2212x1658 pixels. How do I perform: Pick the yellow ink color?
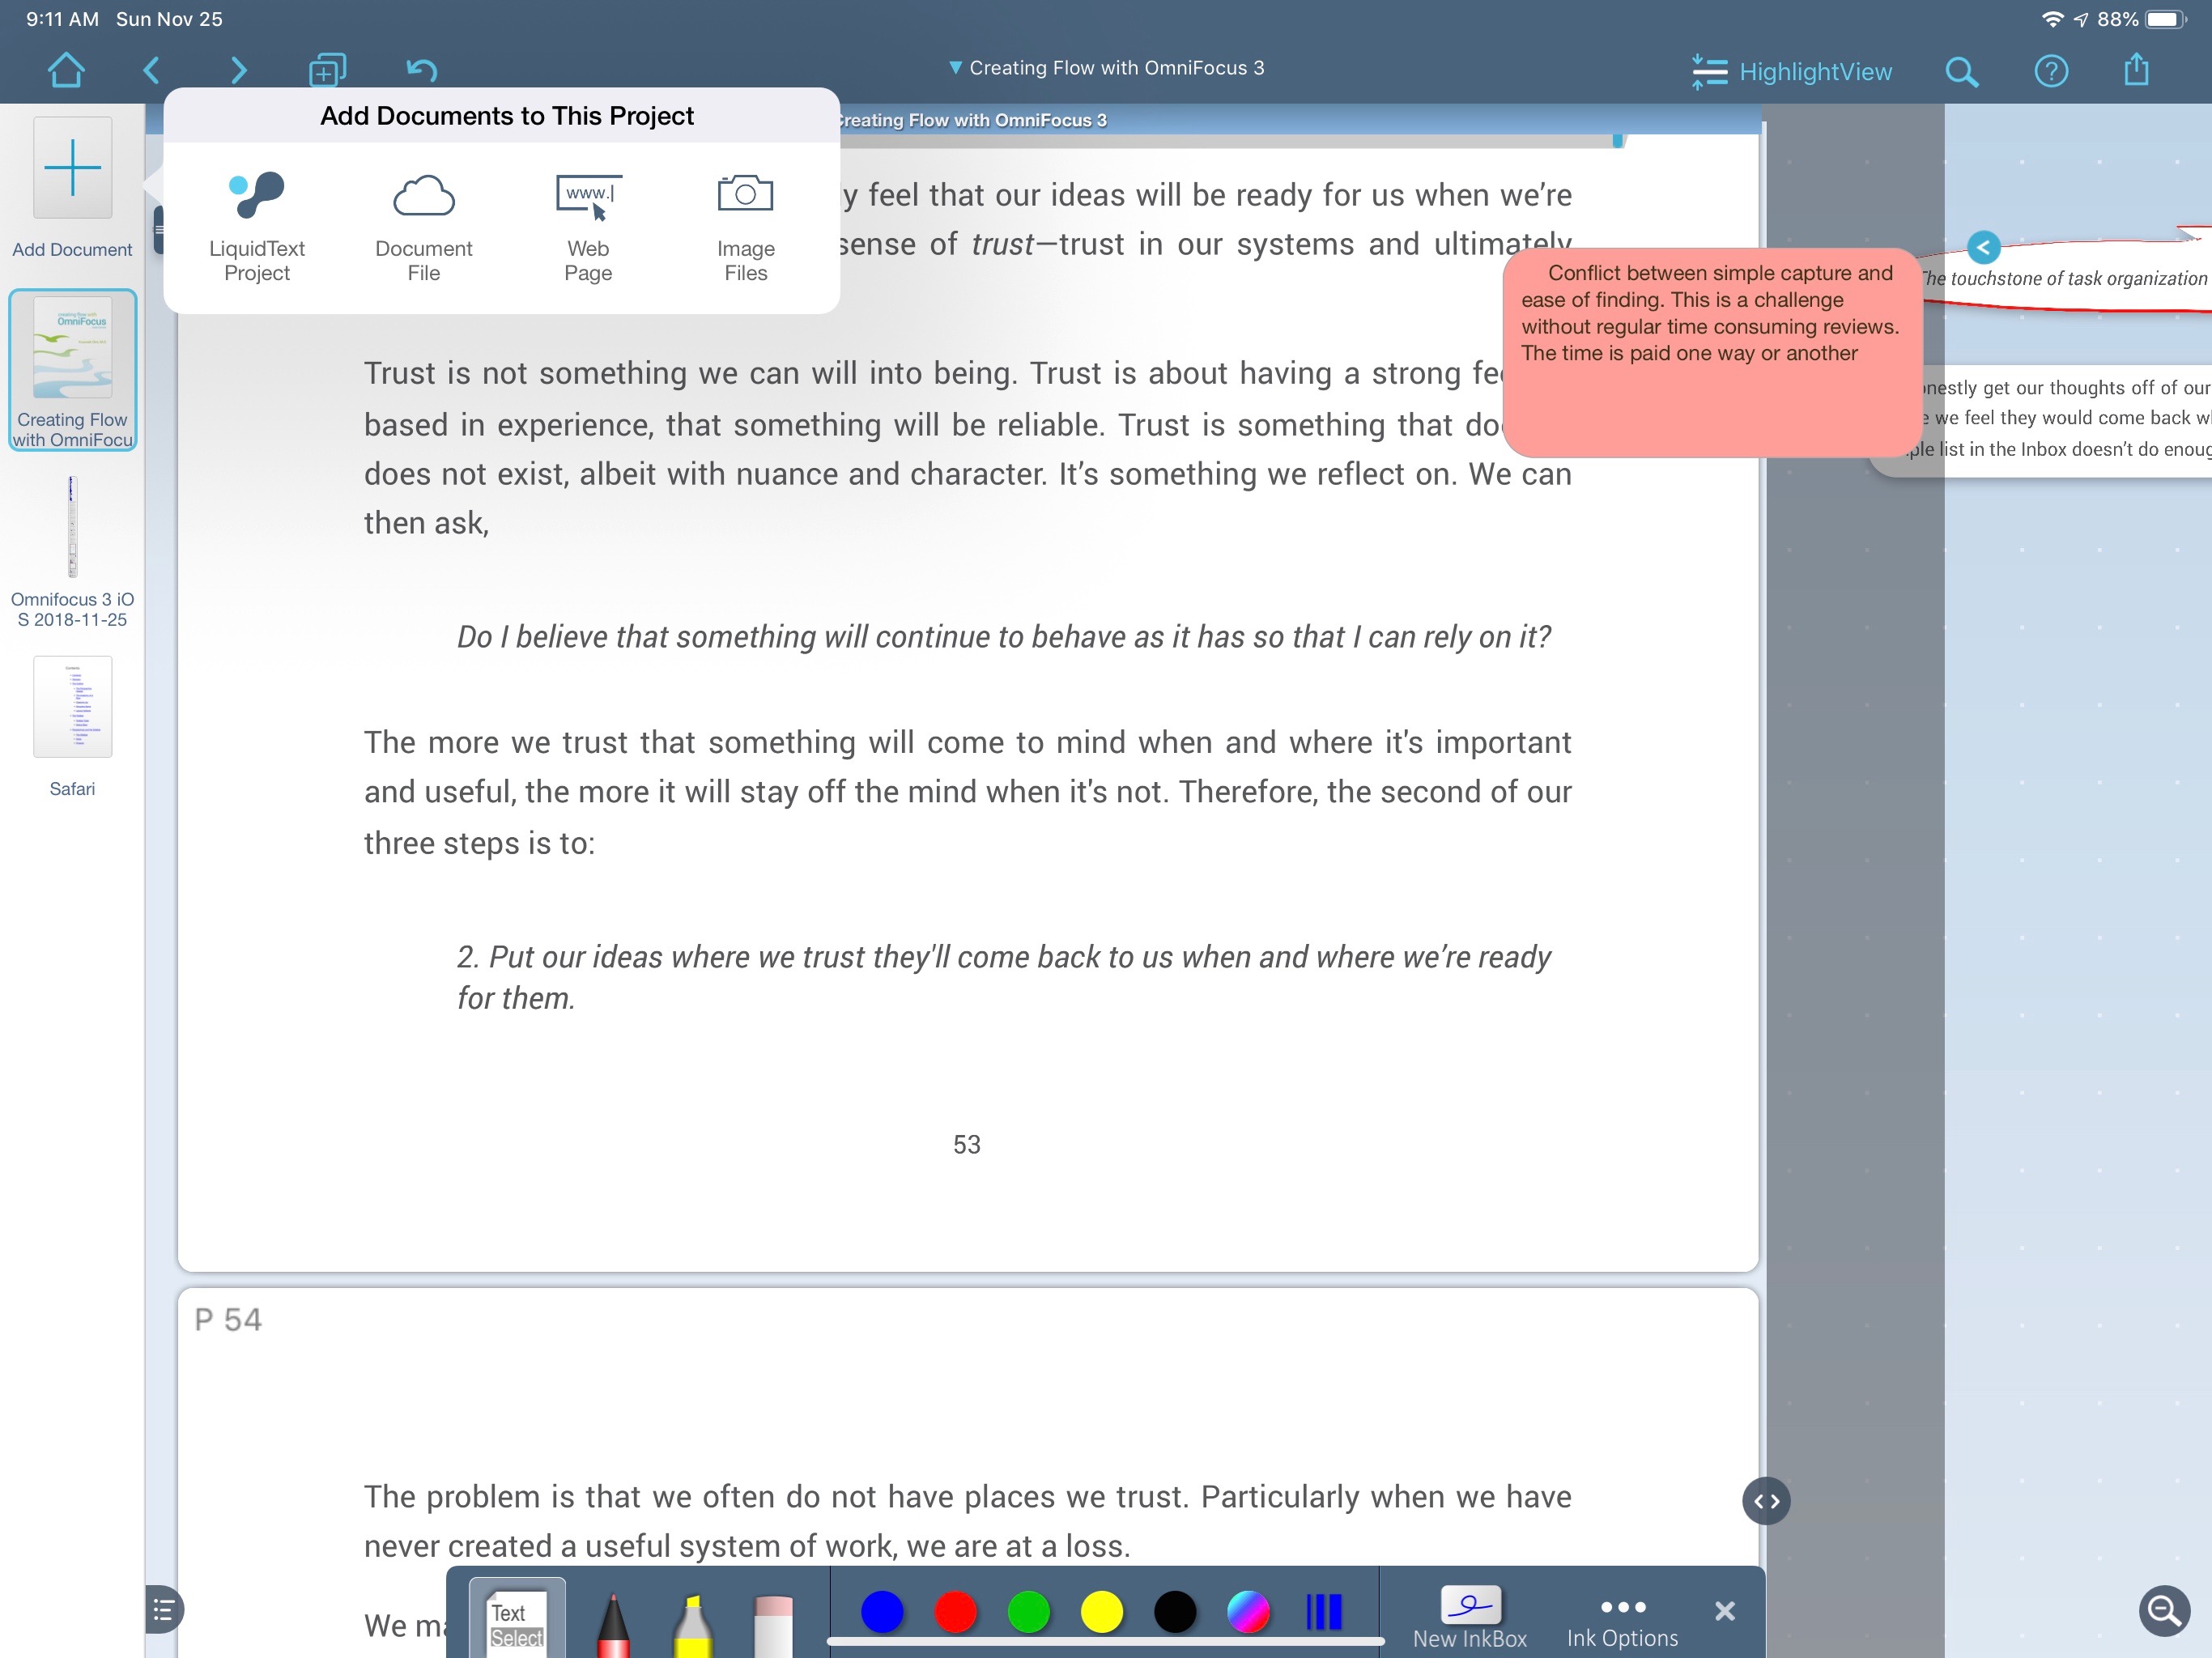coord(1102,1612)
